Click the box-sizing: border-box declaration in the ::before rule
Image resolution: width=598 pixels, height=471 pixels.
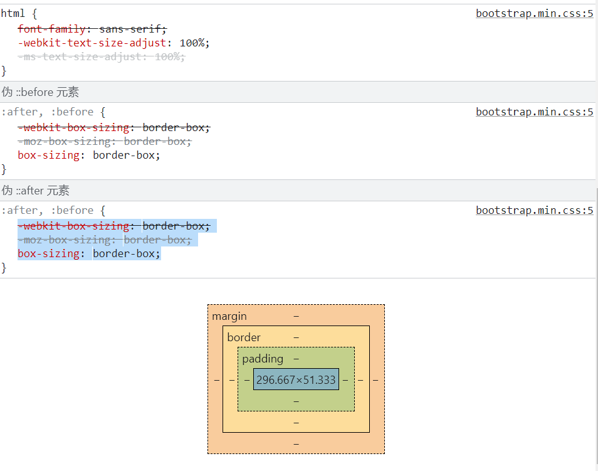pos(88,155)
